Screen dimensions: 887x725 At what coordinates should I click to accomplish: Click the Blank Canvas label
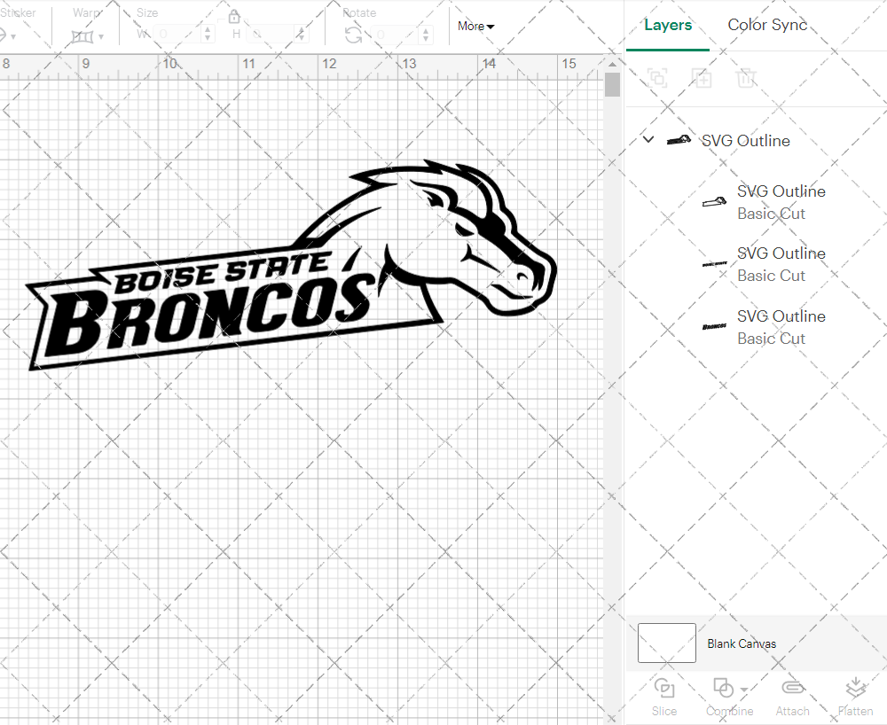coord(742,643)
